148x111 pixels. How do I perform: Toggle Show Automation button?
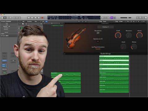coord(41,21)
